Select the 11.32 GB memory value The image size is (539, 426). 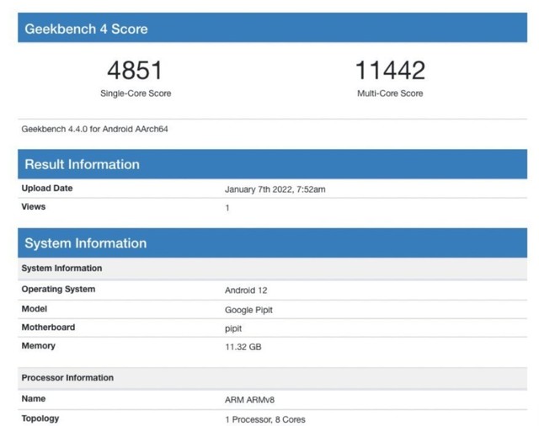click(243, 347)
